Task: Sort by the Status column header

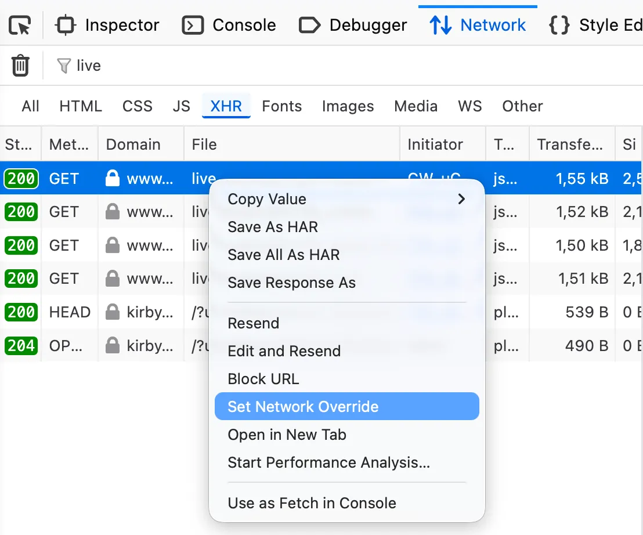Action: pos(20,144)
